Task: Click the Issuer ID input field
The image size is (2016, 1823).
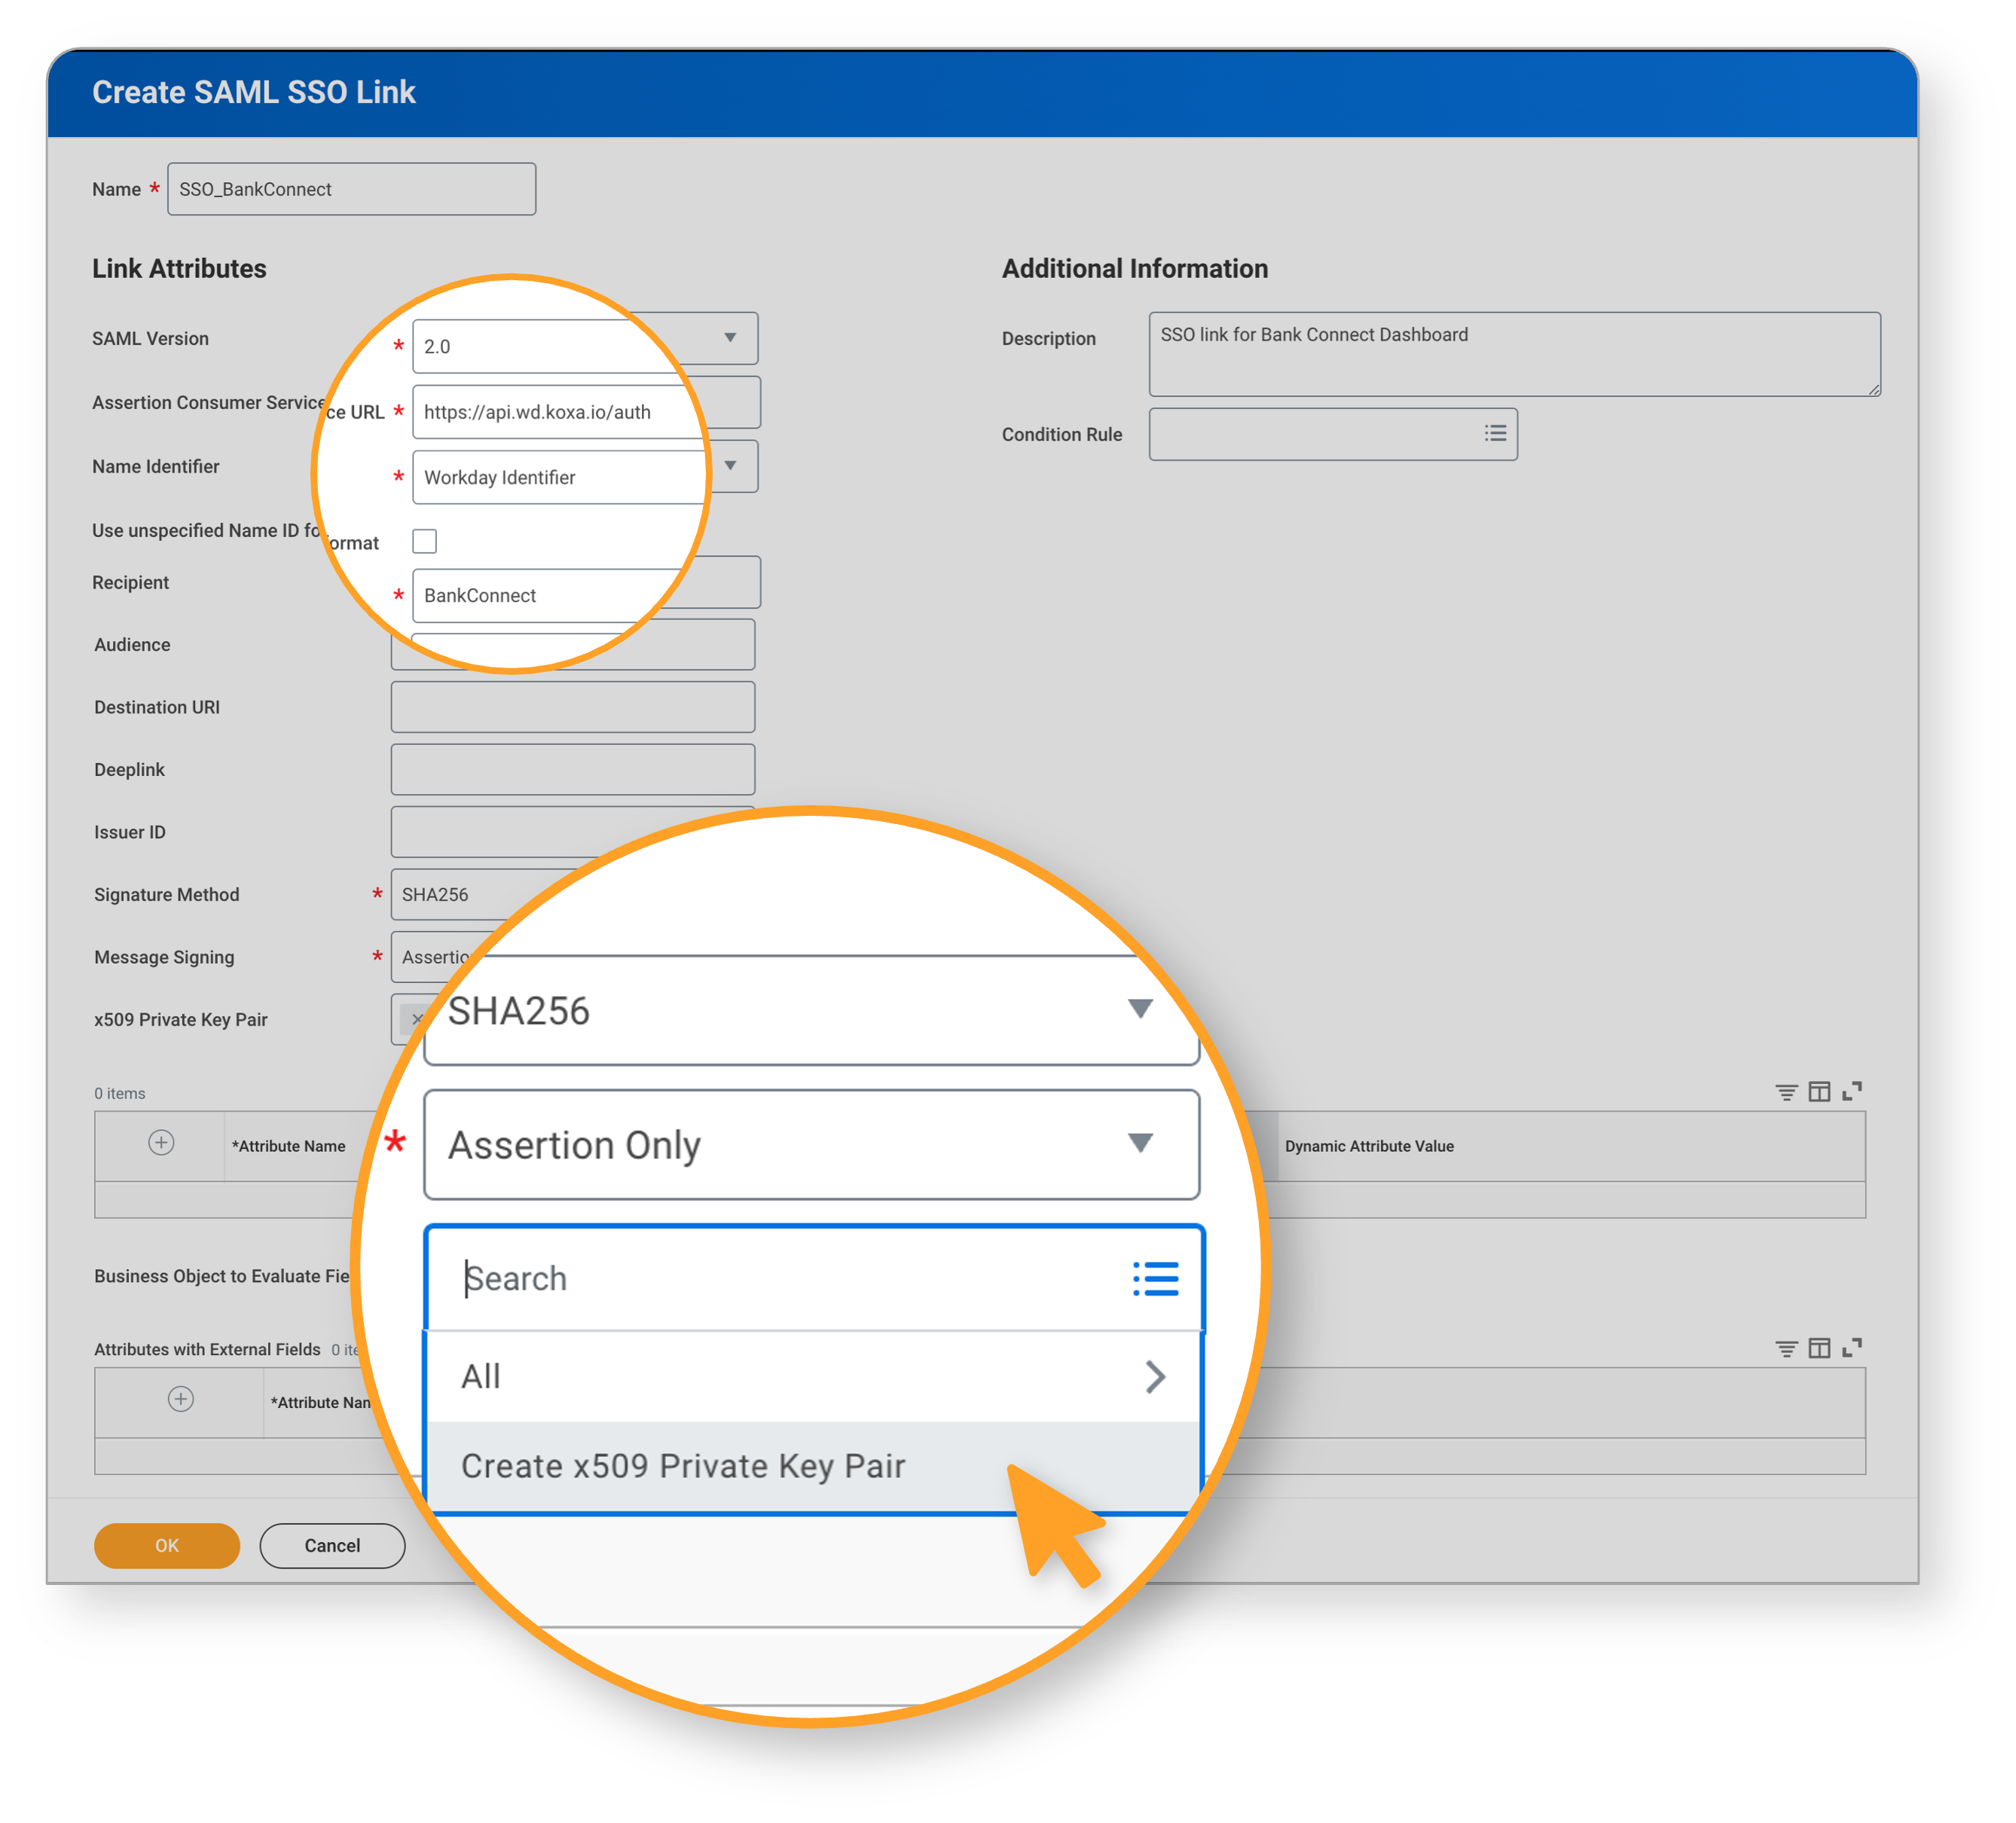Action: (572, 832)
